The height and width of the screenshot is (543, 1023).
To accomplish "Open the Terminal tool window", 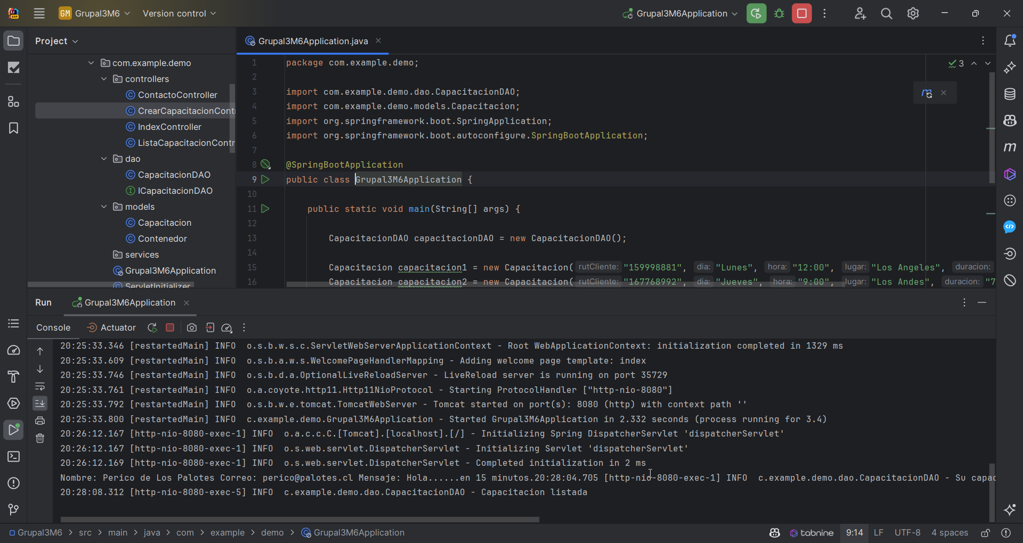I will (13, 457).
